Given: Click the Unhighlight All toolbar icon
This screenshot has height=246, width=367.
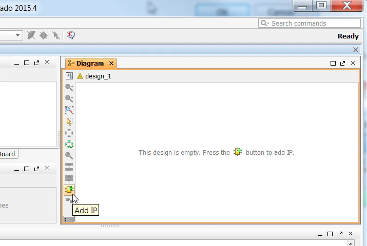Looking at the screenshot, I should [x=31, y=35].
